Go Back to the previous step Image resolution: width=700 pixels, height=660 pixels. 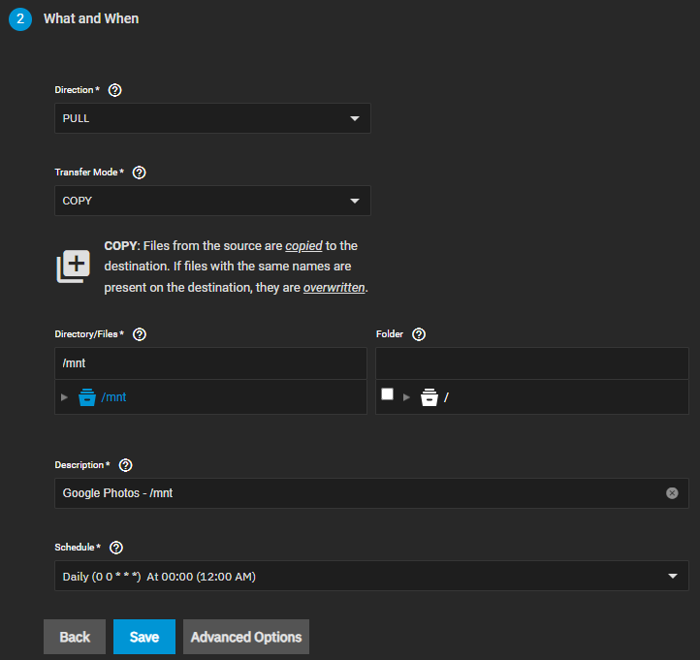(75, 637)
